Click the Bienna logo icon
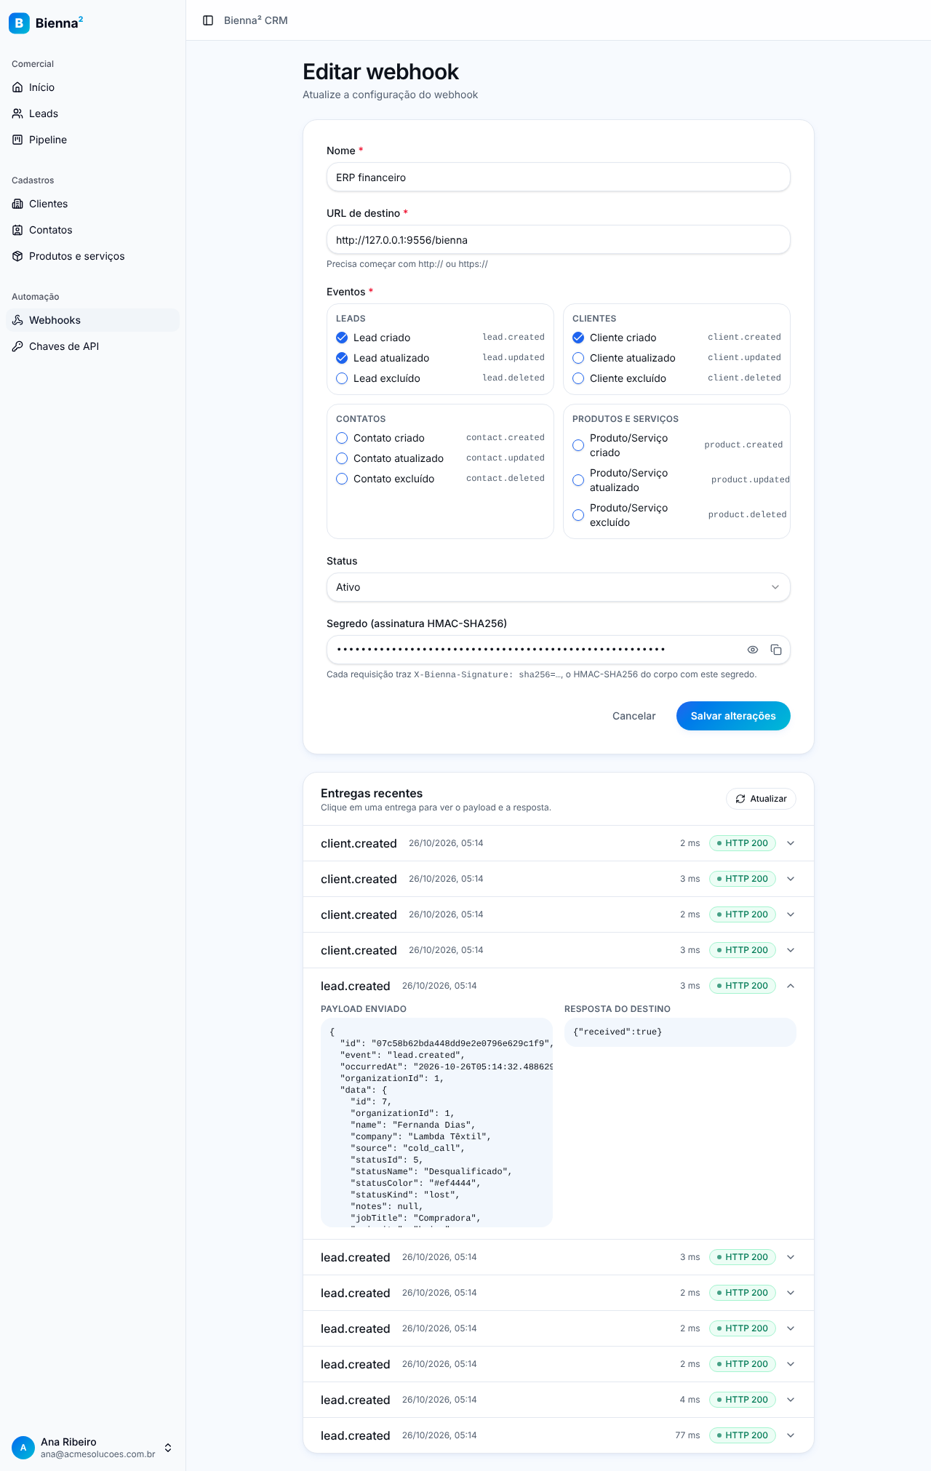 pyautogui.click(x=19, y=23)
